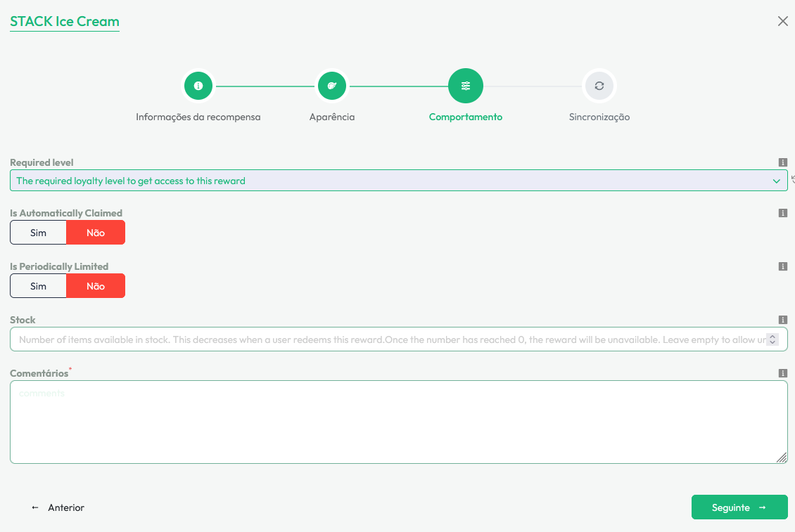Set Is Automatically Claimed to Sim
Screen dimensions: 795x532
tap(39, 233)
